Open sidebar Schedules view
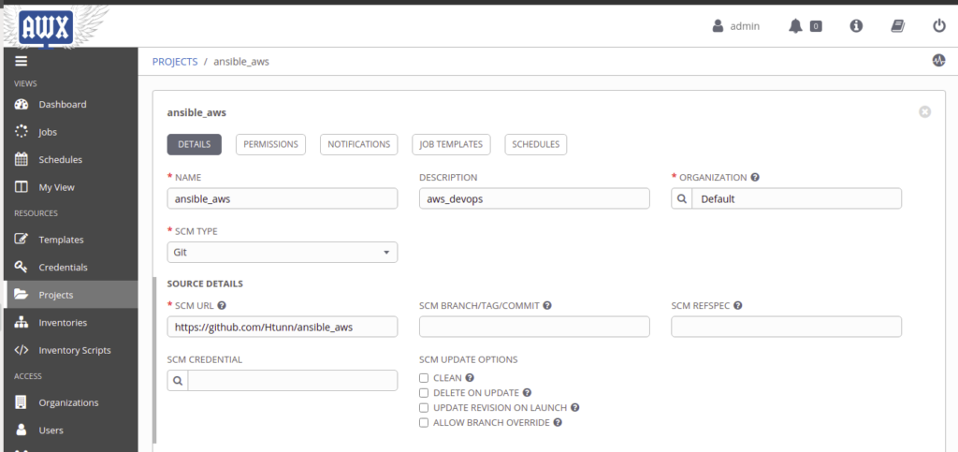 pyautogui.click(x=61, y=159)
